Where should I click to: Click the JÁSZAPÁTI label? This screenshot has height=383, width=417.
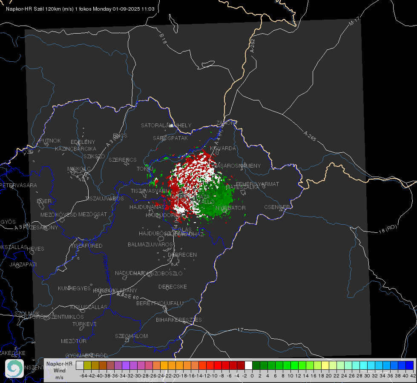point(23,264)
